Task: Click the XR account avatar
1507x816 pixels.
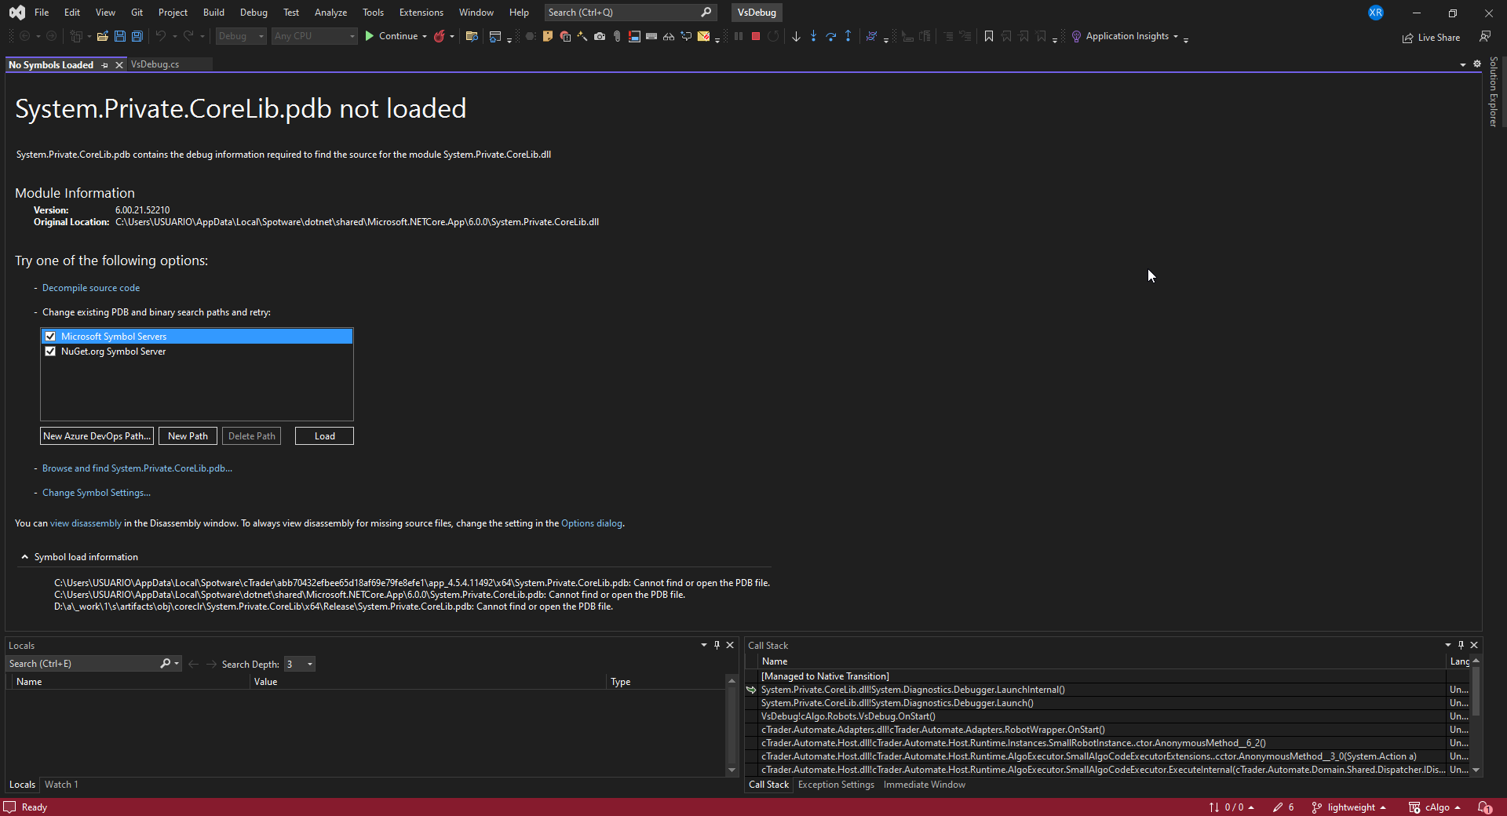Action: pyautogui.click(x=1376, y=13)
